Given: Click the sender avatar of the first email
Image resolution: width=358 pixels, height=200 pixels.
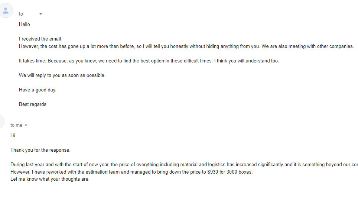Looking at the screenshot, I should pyautogui.click(x=6, y=10).
